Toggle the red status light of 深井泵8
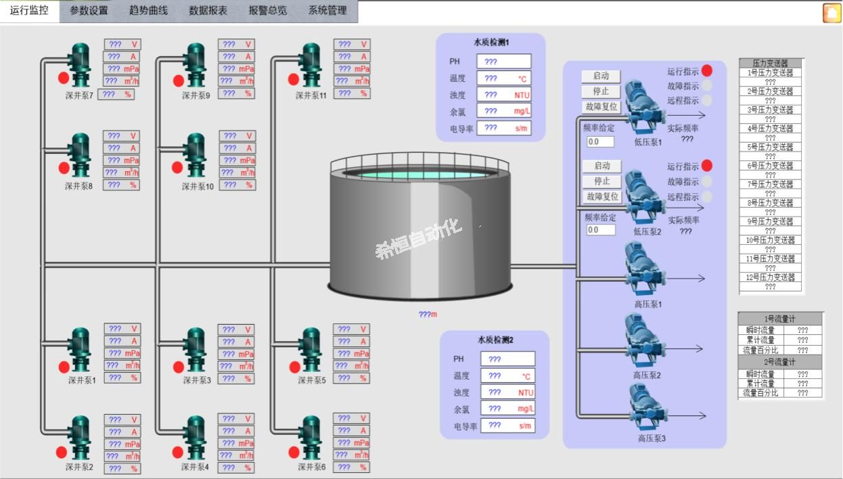843x479 pixels. click(64, 168)
